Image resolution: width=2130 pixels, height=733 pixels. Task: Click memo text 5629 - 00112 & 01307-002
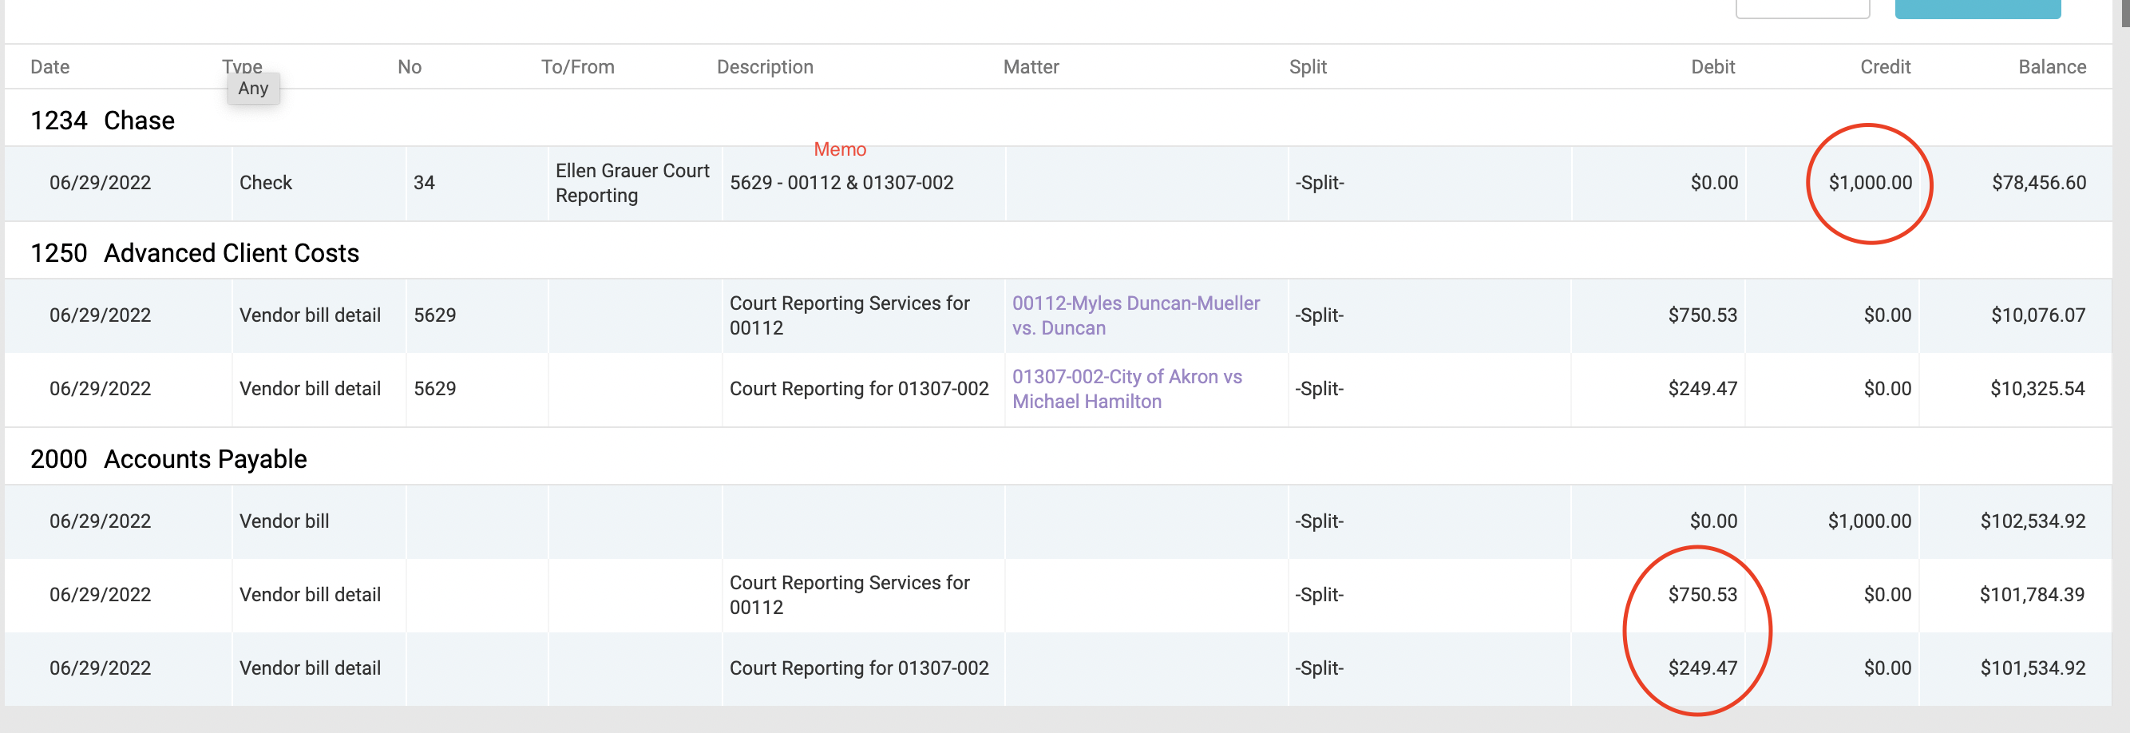[x=841, y=183]
